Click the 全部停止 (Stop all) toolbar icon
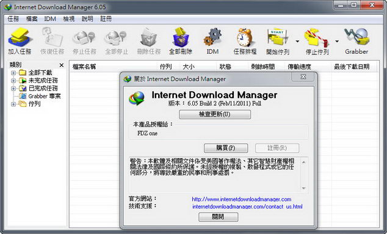The width and height of the screenshot is (387, 234). (x=116, y=38)
